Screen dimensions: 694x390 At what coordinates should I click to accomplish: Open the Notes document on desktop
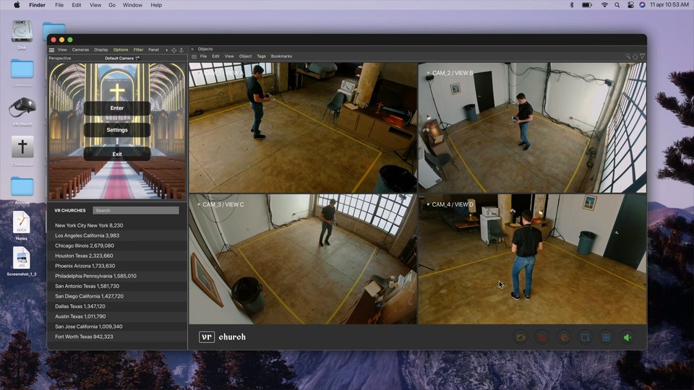(x=21, y=222)
